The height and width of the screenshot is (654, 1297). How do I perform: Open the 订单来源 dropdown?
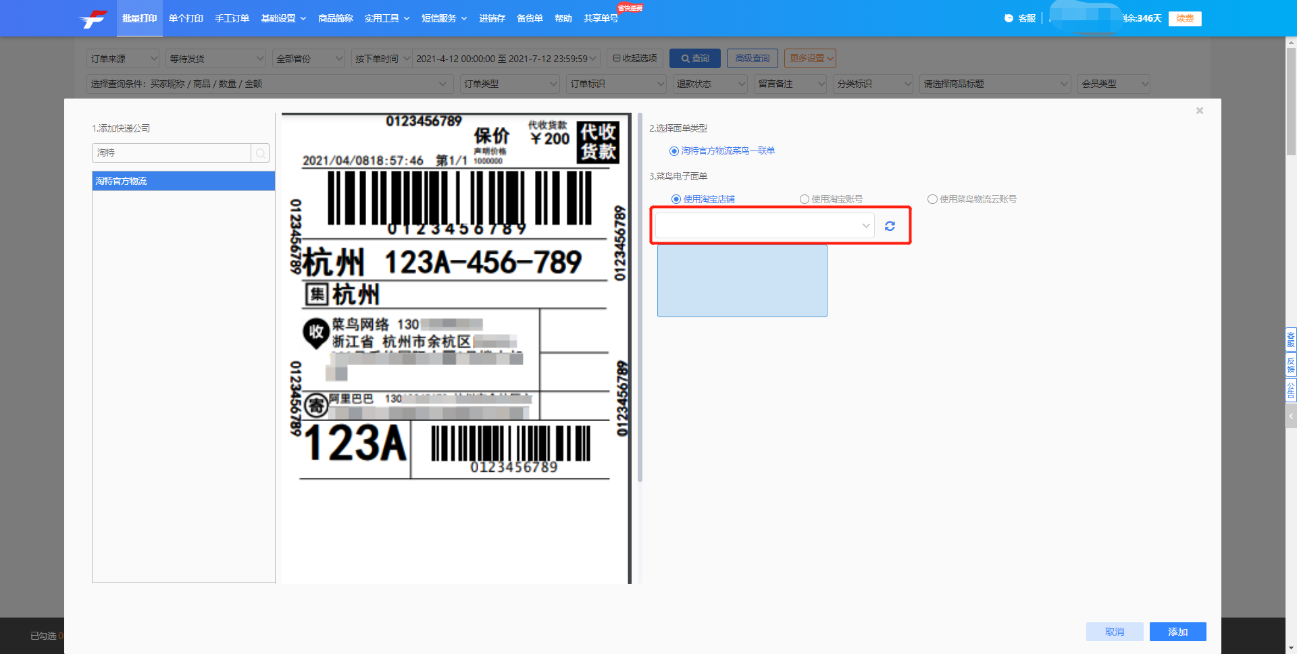point(123,59)
